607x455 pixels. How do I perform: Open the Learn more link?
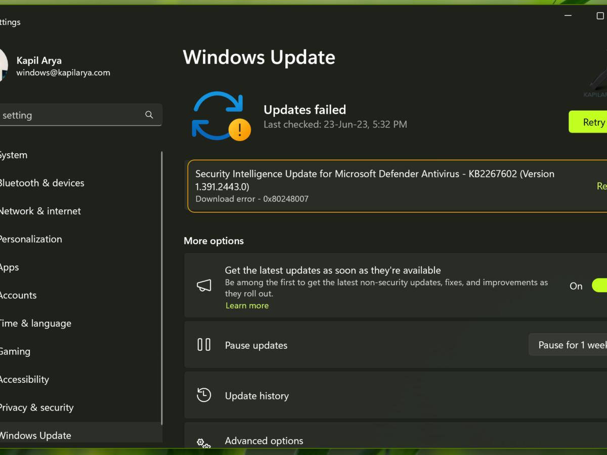(247, 306)
